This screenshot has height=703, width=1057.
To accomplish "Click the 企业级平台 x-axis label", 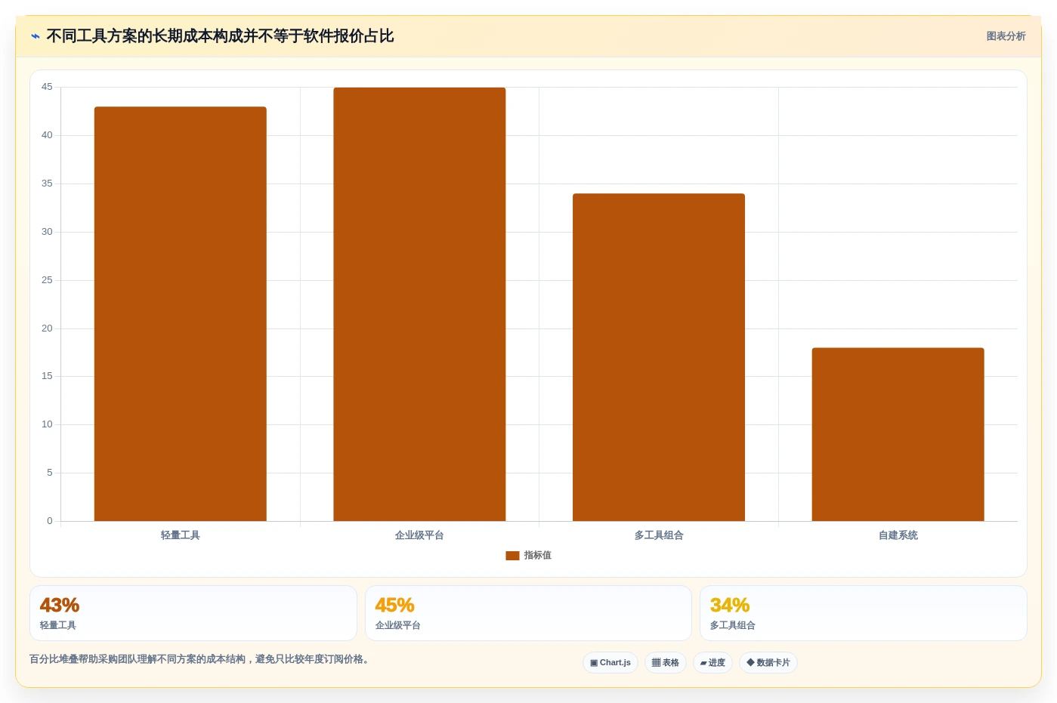I will pyautogui.click(x=419, y=535).
